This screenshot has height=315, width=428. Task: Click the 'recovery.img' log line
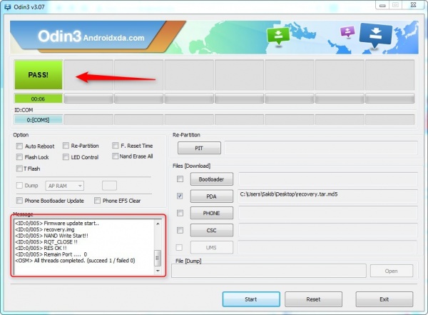click(x=45, y=230)
